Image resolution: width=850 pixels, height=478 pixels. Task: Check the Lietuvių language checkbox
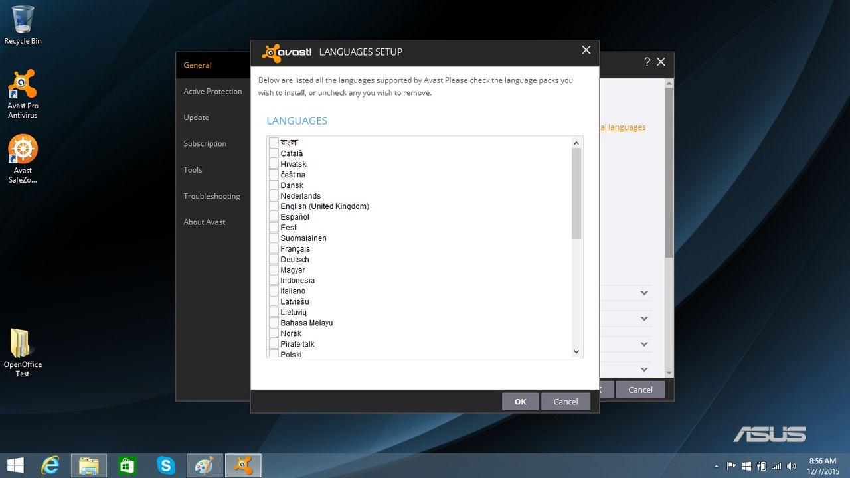(x=274, y=312)
